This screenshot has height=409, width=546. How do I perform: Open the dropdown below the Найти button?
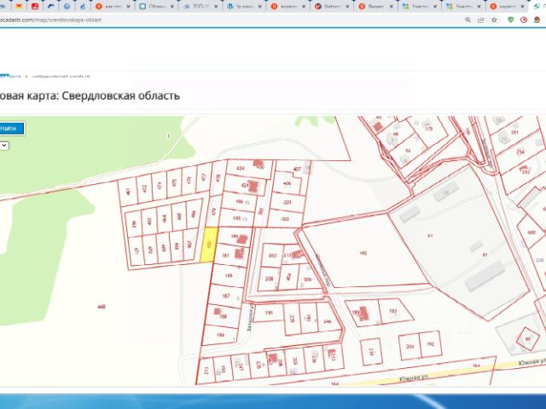3,146
